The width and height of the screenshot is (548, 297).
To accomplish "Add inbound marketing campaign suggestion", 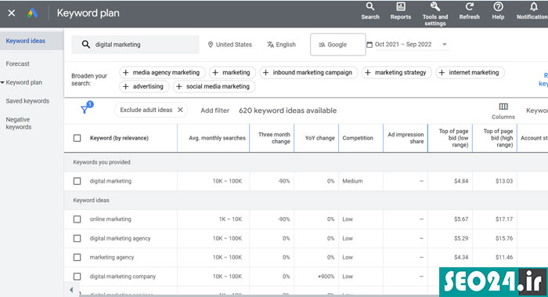I will click(308, 72).
